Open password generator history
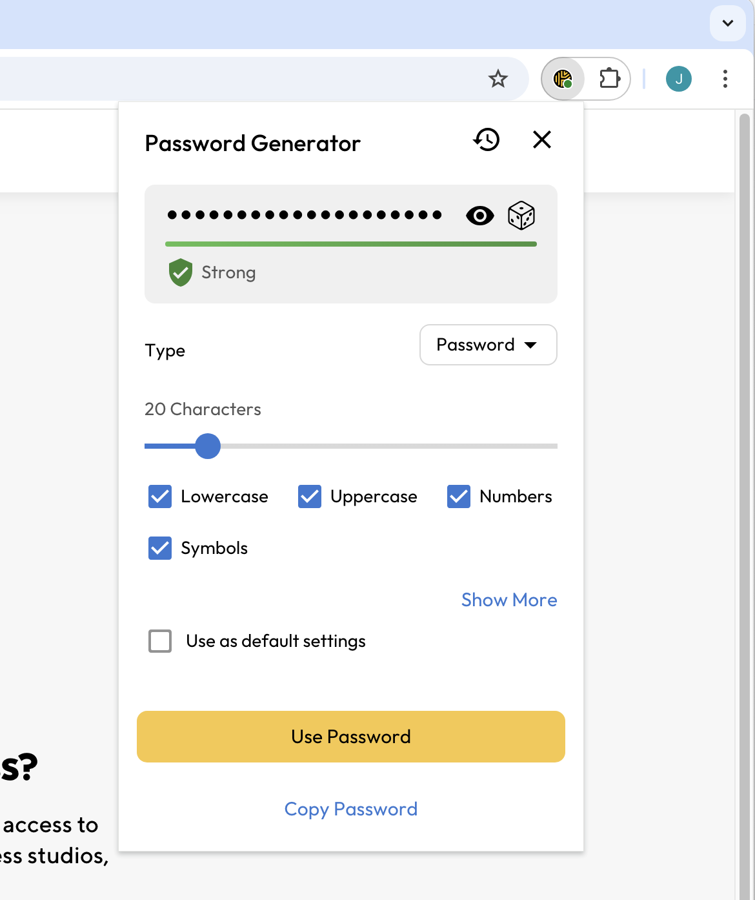The width and height of the screenshot is (755, 900). 487,139
